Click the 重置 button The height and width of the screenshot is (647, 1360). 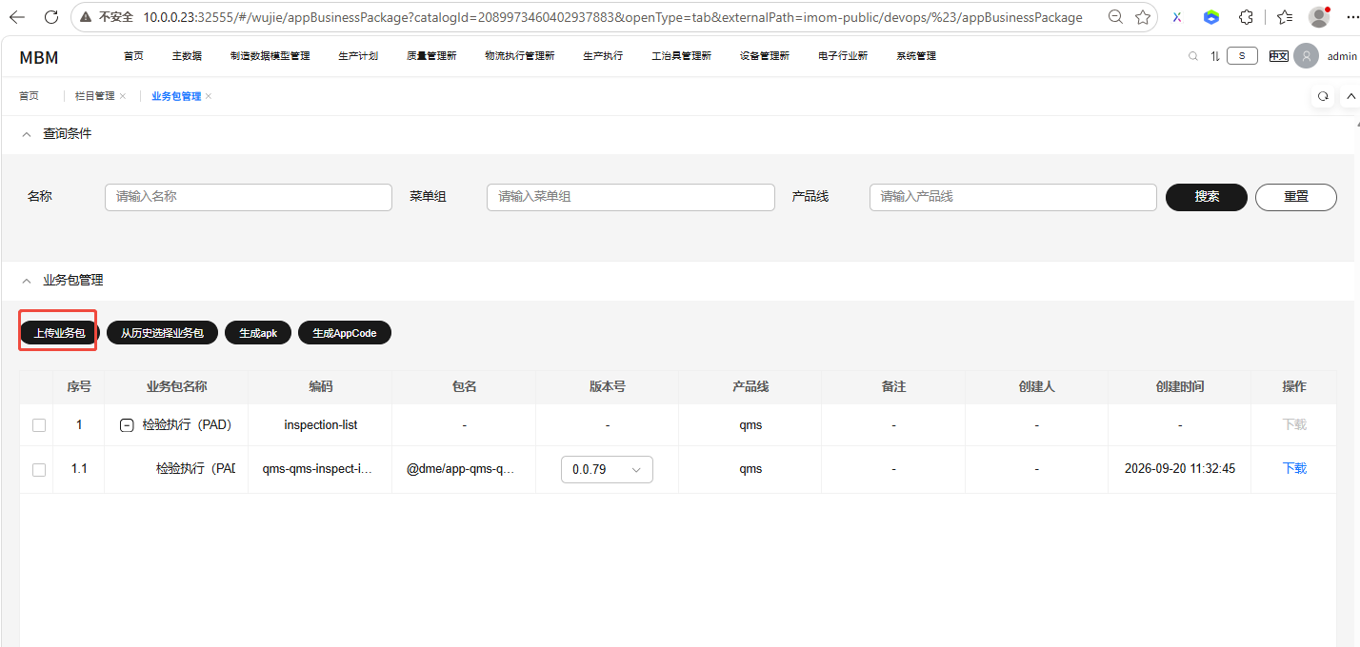pos(1296,197)
